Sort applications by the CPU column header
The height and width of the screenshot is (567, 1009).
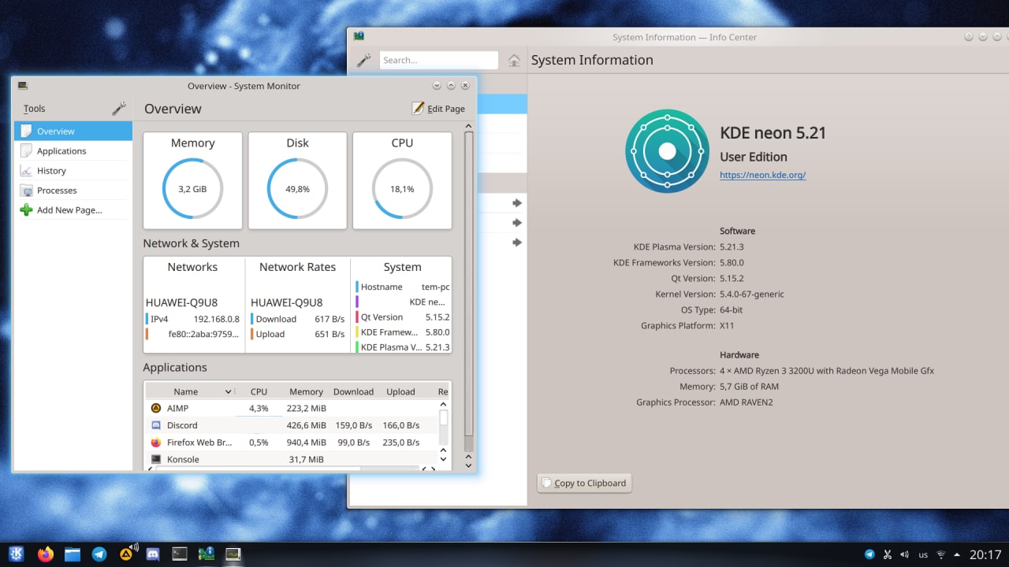(259, 391)
